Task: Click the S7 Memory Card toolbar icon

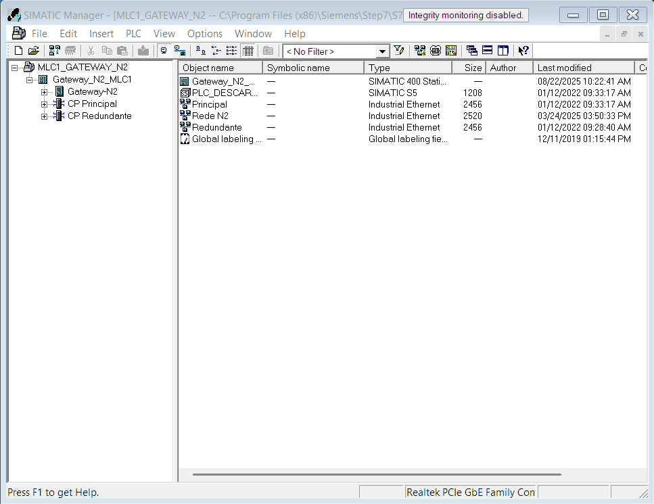Action: (70, 51)
